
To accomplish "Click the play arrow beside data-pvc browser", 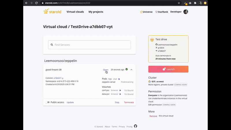I will tap(120, 94).
